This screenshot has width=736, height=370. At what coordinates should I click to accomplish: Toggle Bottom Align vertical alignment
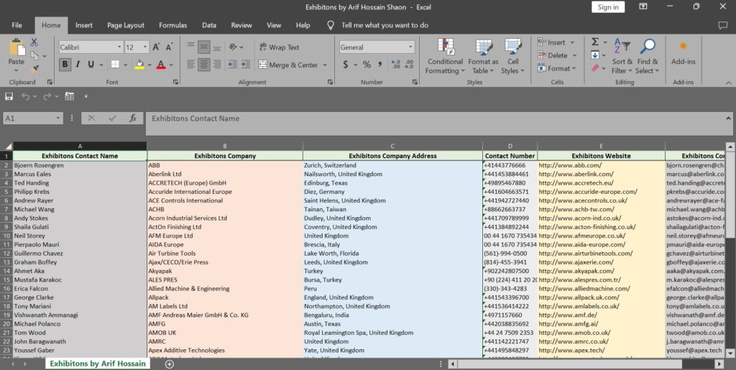(217, 47)
